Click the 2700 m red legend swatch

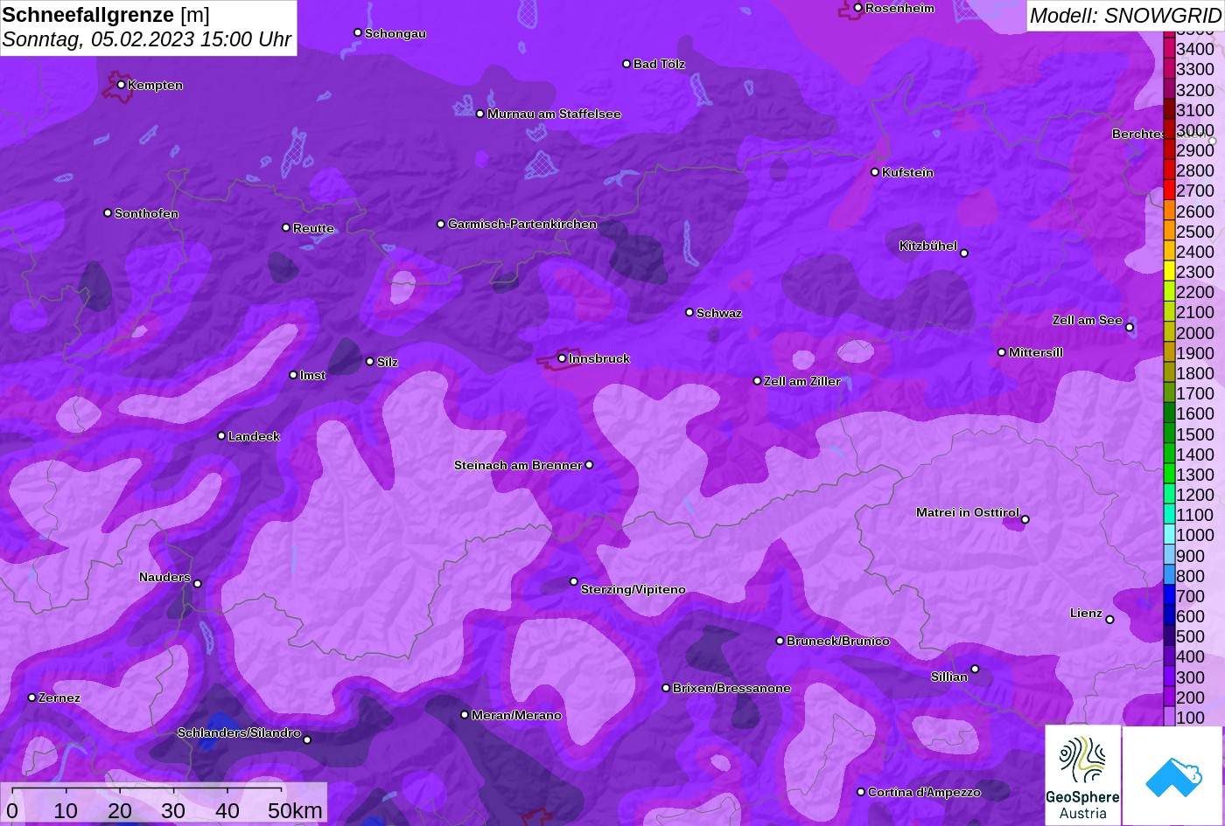point(1169,191)
